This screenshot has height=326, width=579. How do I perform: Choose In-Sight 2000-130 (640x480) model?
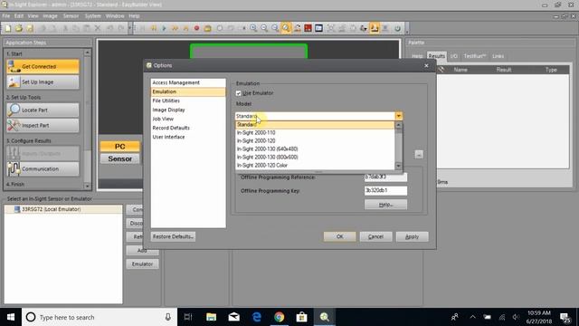315,149
